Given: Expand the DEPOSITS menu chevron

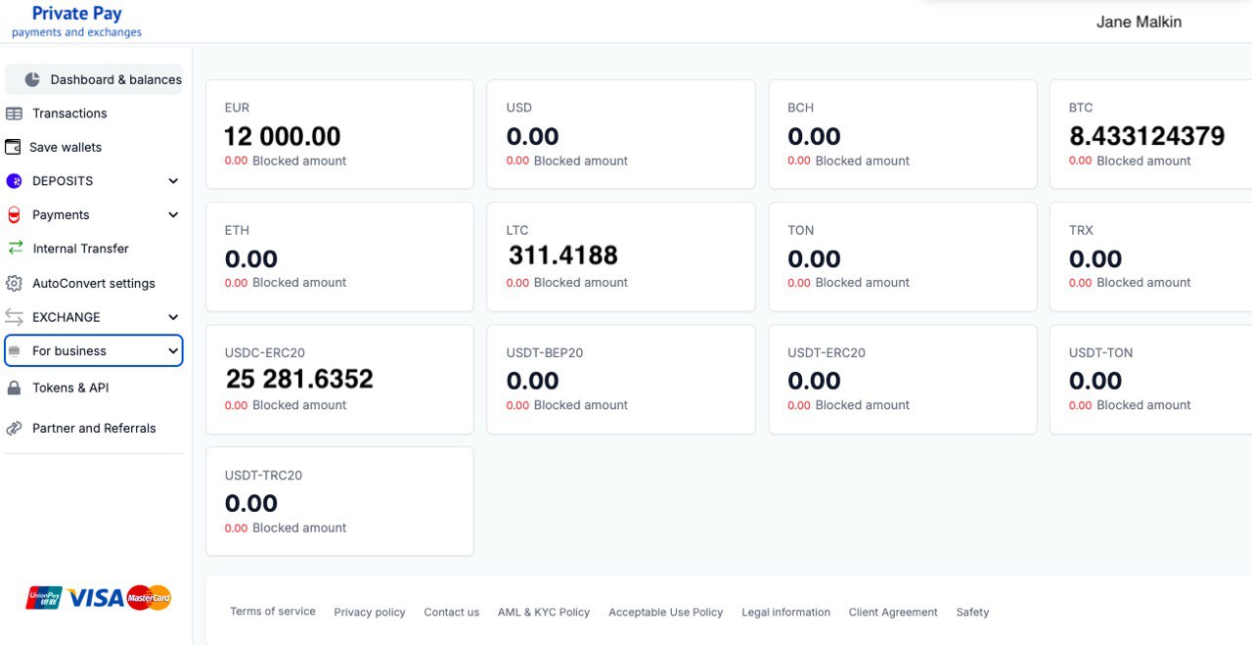Looking at the screenshot, I should coord(173,181).
